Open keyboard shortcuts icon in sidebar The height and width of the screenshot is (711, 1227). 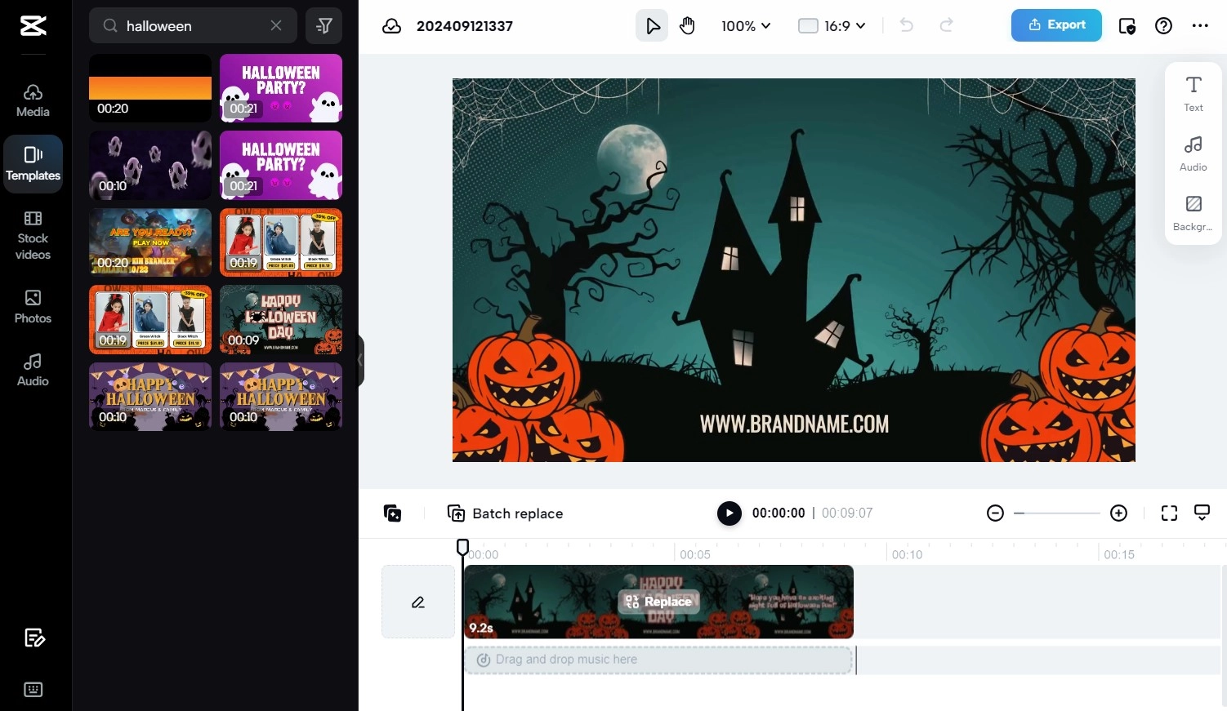click(33, 690)
